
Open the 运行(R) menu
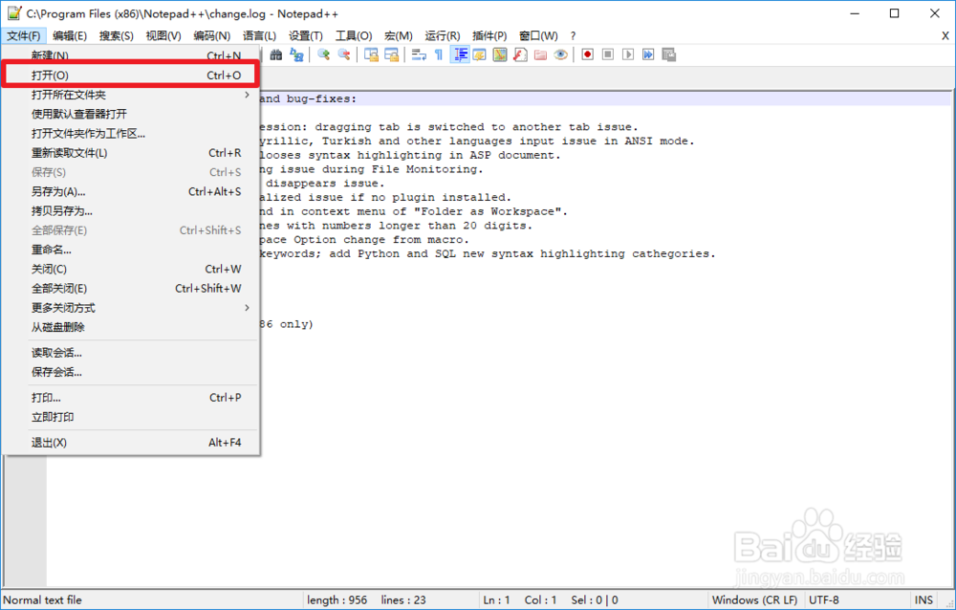tap(443, 36)
